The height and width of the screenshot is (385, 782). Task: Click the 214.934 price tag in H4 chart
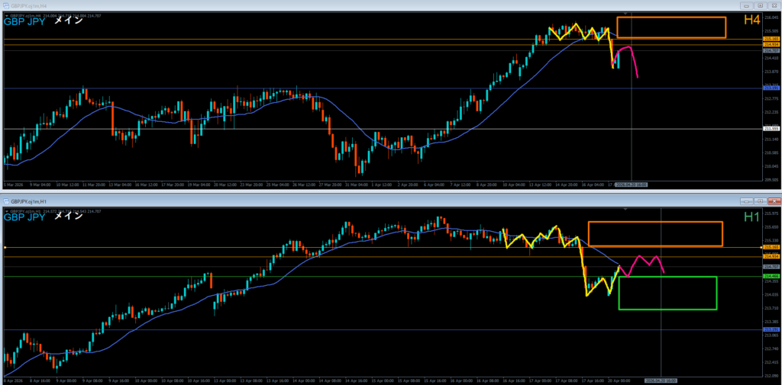[771, 44]
